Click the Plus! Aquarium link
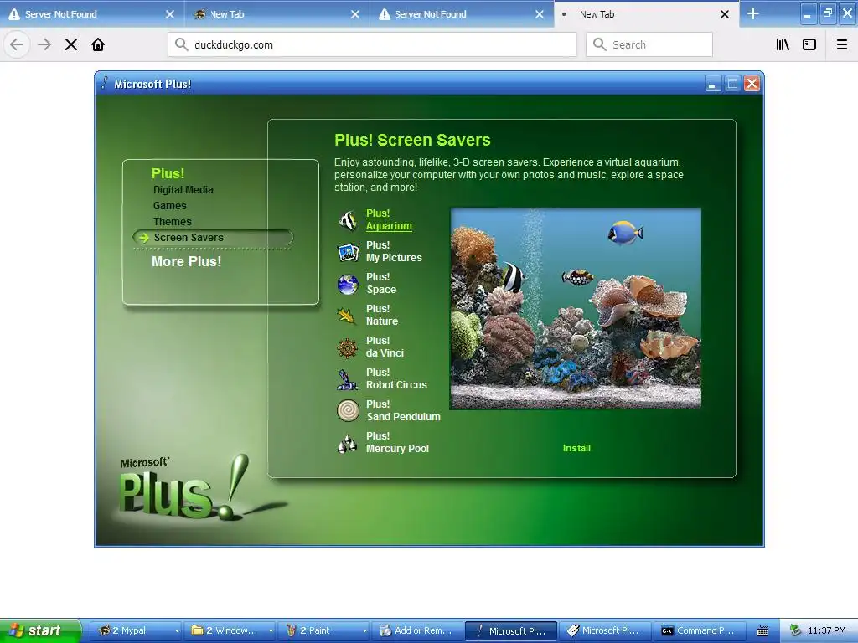The image size is (858, 643). [389, 220]
